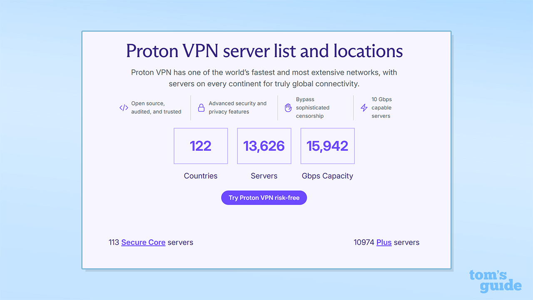The height and width of the screenshot is (300, 533).
Task: Click the '10 Gbps capable servers' text
Action: [382, 107]
